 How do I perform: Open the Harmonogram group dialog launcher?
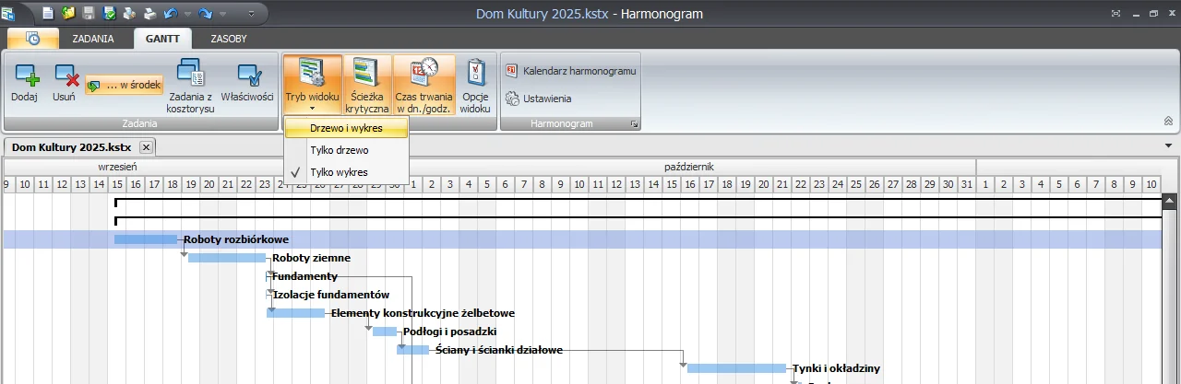[x=634, y=123]
